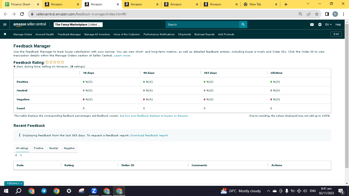Click the page vertical scrollbar
The width and height of the screenshot is (349, 196).
pos(347,96)
